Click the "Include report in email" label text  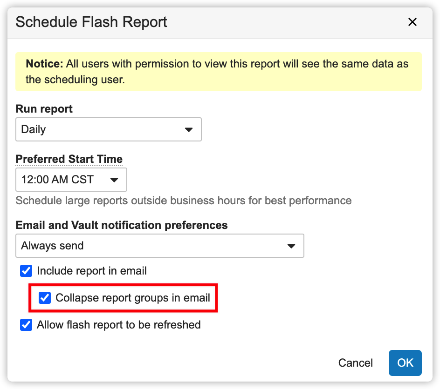click(92, 271)
